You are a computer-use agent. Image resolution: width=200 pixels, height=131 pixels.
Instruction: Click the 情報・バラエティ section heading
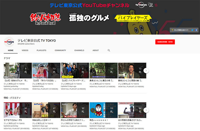[x=12, y=98]
